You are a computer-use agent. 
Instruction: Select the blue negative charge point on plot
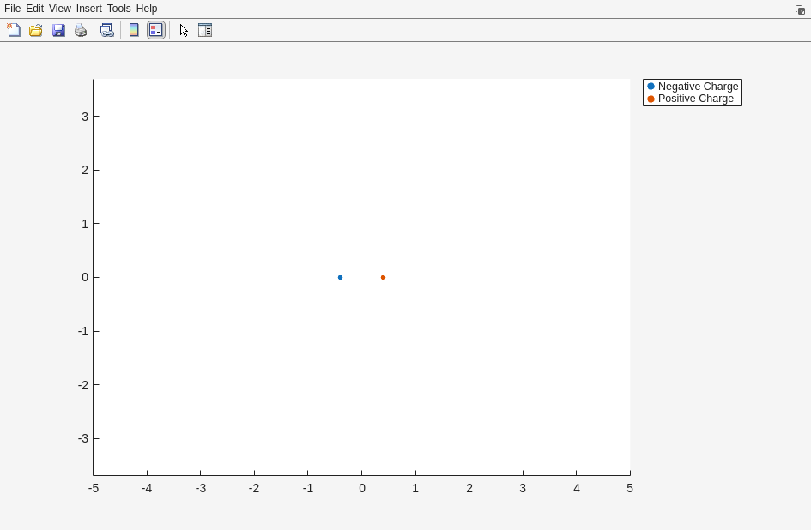[340, 277]
